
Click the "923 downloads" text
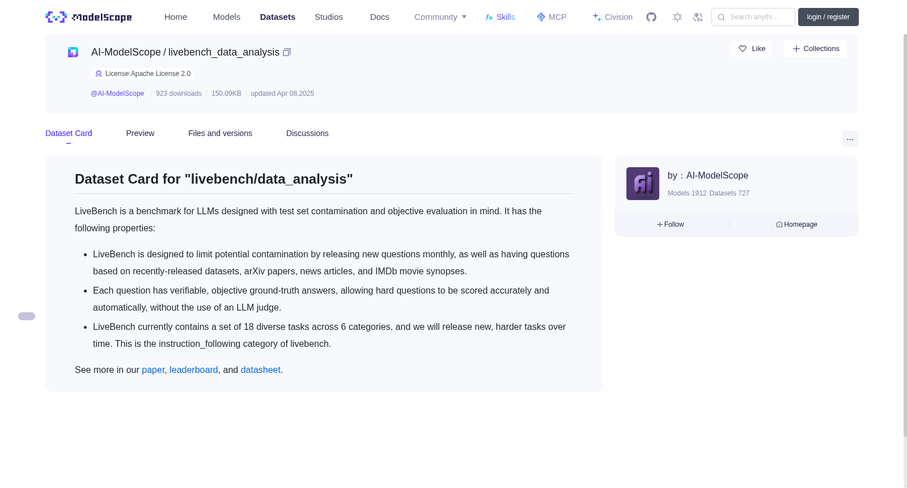(x=179, y=94)
